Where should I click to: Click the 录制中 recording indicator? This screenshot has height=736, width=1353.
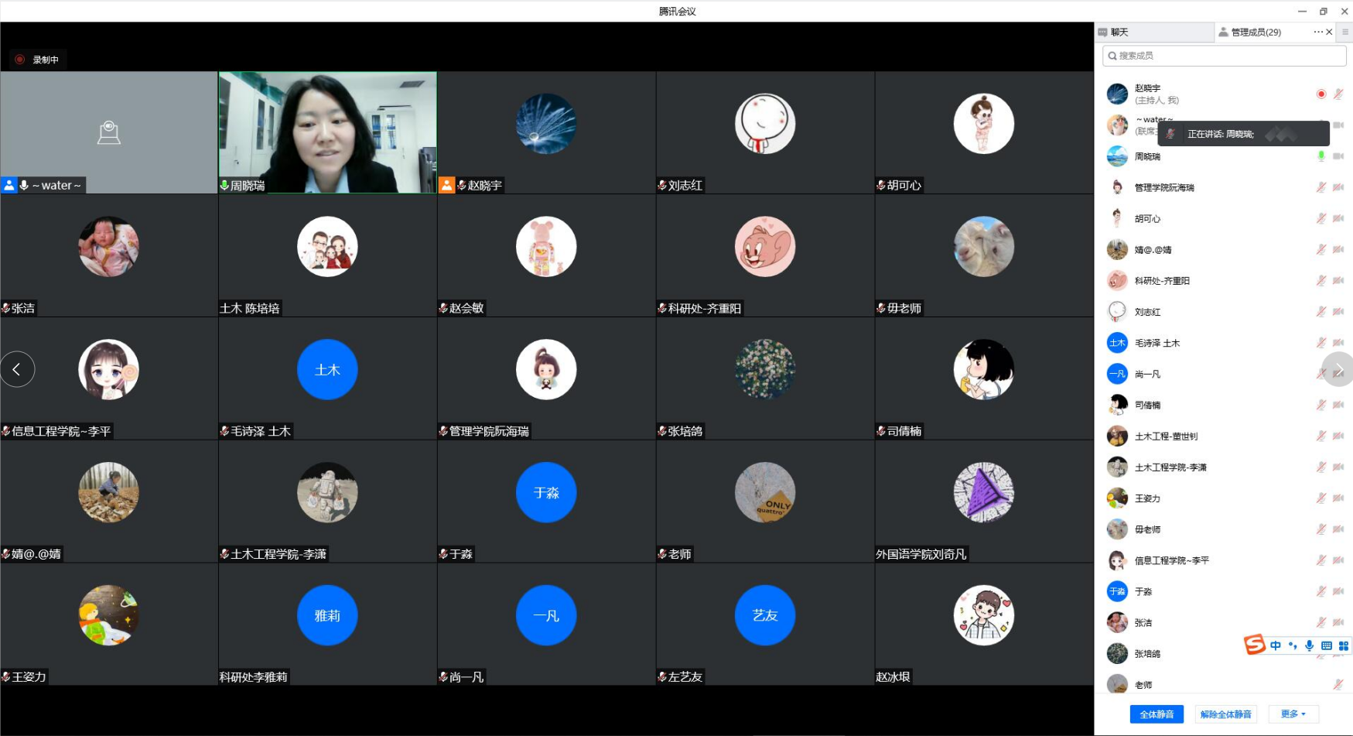(37, 60)
